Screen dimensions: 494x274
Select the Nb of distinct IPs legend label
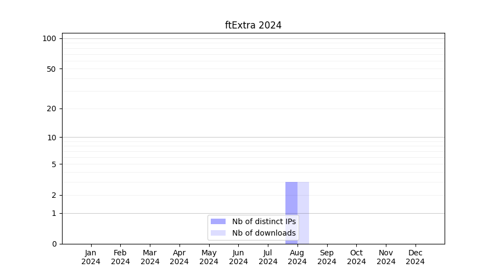[x=263, y=221]
